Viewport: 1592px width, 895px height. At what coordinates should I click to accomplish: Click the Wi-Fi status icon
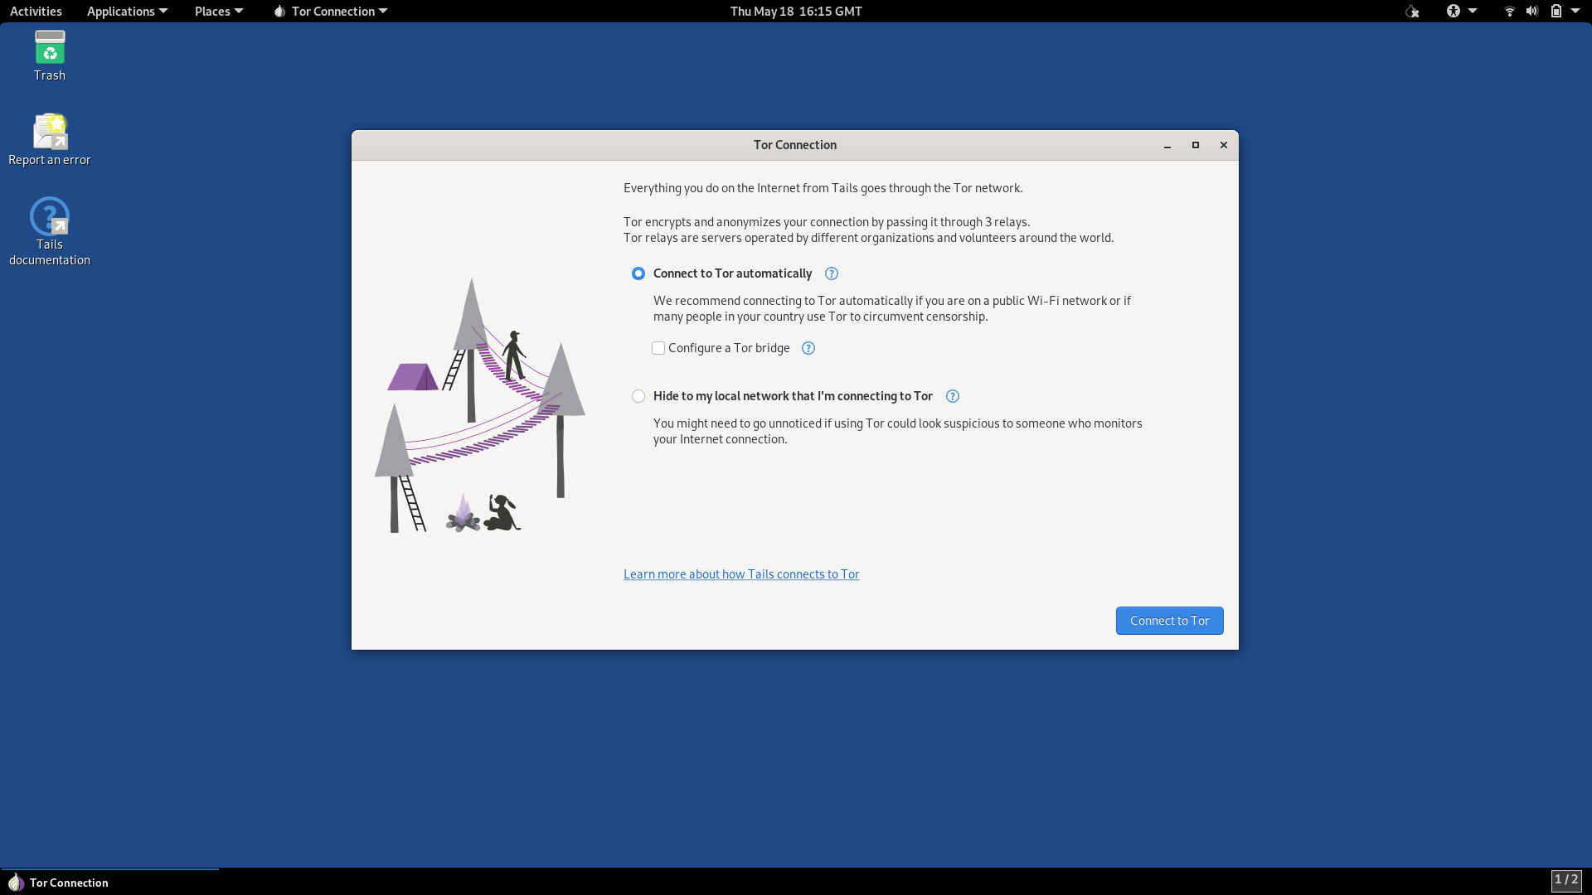pos(1509,11)
